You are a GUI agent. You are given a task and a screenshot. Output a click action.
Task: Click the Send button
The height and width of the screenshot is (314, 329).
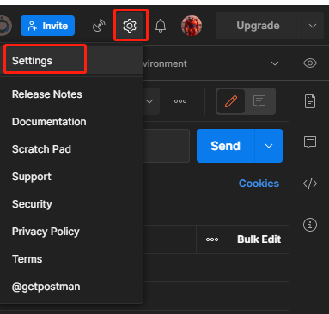tap(225, 146)
